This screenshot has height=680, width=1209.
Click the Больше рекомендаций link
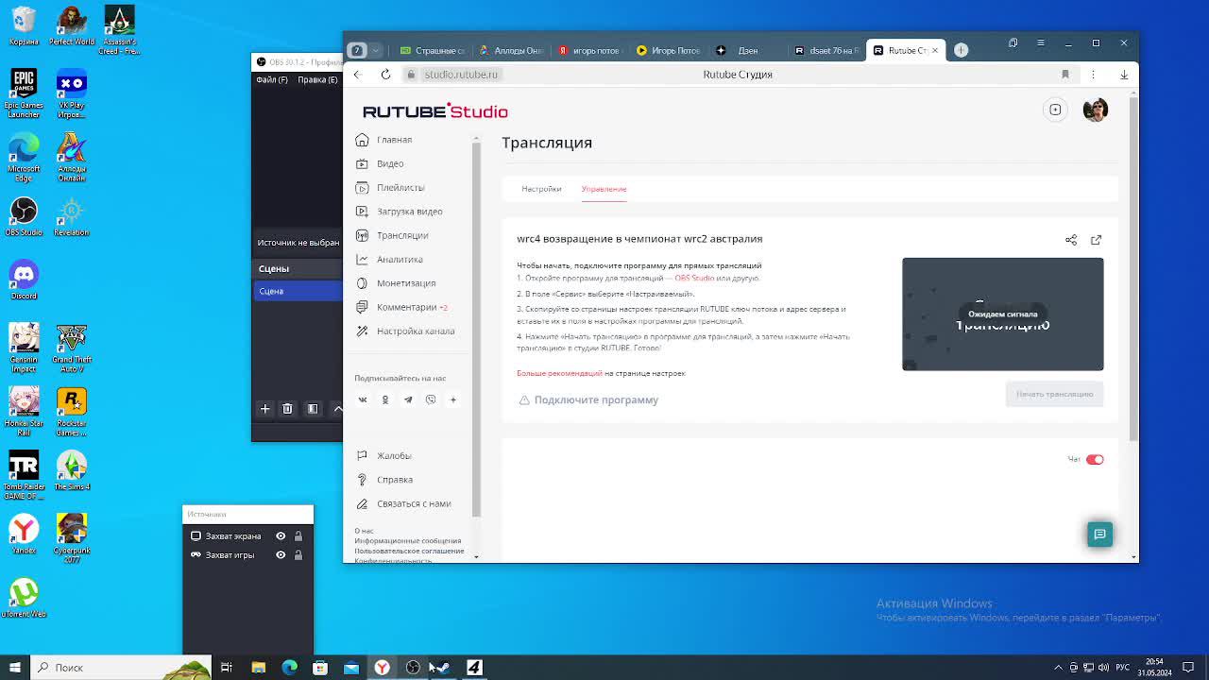(559, 373)
